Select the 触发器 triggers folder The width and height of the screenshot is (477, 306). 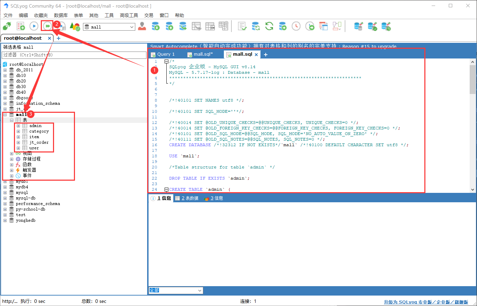[30, 170]
